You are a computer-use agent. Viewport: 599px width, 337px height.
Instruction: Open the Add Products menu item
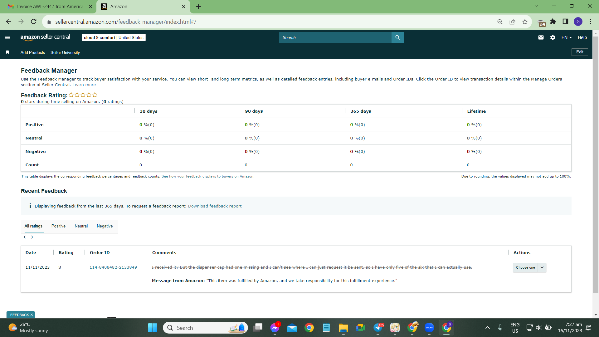33,52
